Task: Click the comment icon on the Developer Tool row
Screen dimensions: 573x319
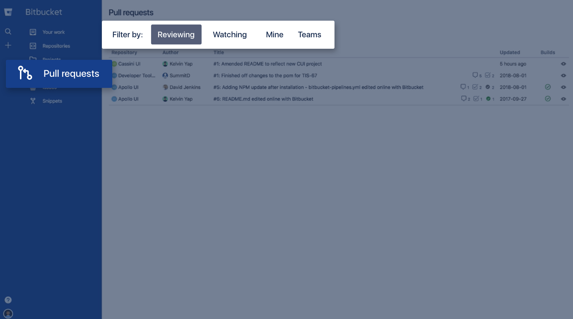Action: (x=476, y=75)
